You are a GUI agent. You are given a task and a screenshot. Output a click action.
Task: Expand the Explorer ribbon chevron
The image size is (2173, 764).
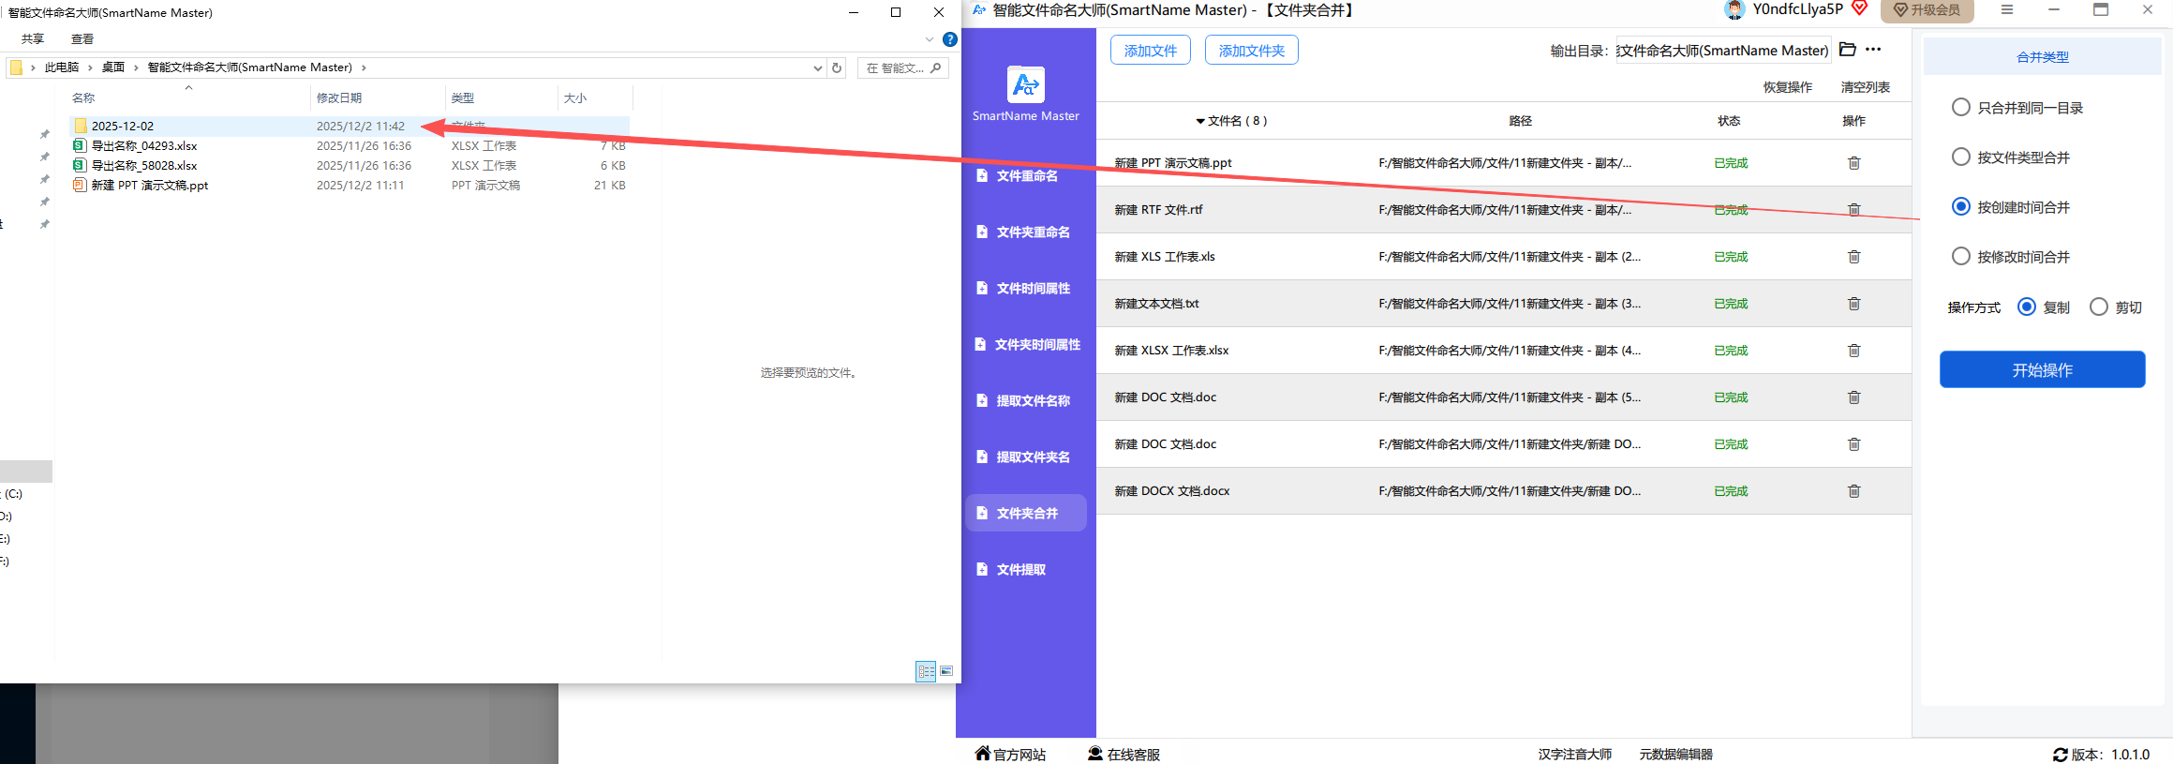pyautogui.click(x=929, y=39)
